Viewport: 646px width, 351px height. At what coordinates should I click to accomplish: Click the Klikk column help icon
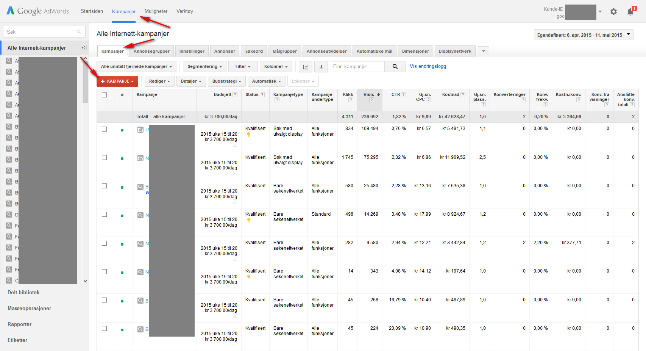351,100
